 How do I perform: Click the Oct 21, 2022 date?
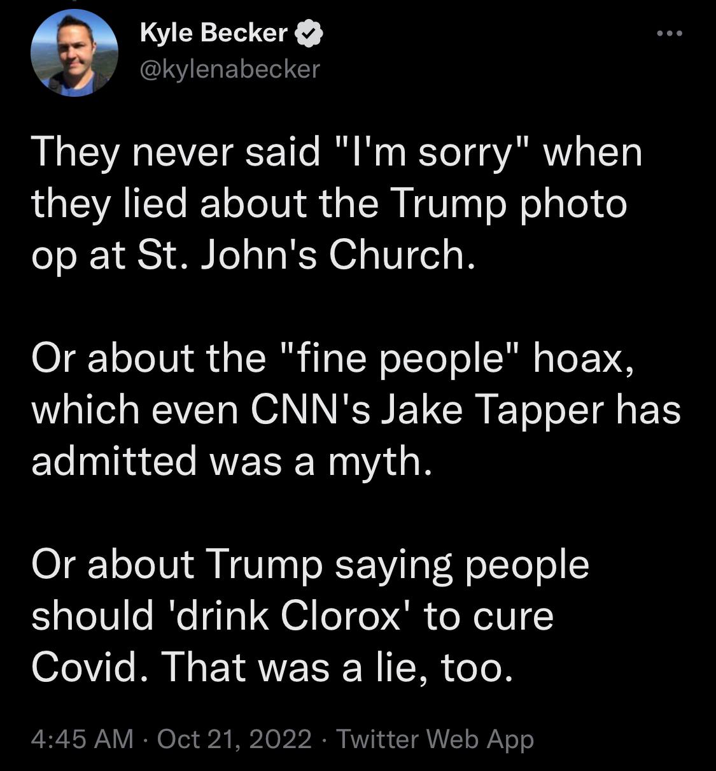pyautogui.click(x=234, y=739)
